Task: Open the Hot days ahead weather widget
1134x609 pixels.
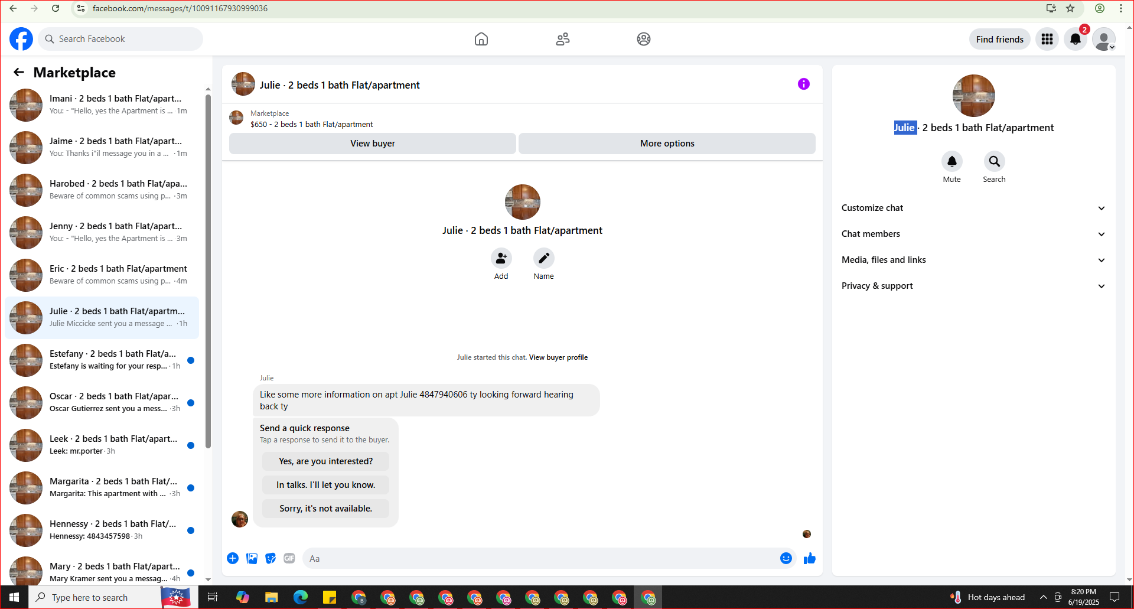Action: [x=988, y=597]
